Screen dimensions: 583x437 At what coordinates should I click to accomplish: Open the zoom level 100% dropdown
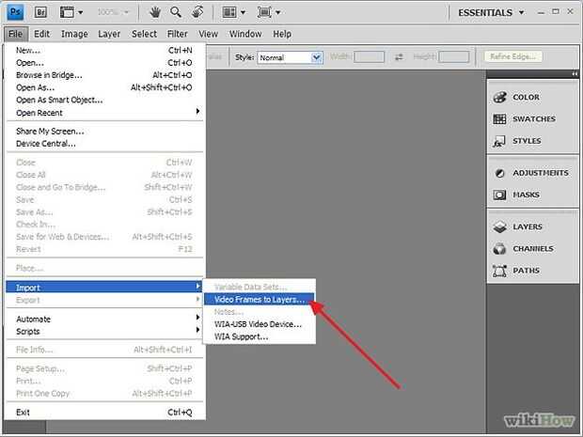[x=113, y=12]
